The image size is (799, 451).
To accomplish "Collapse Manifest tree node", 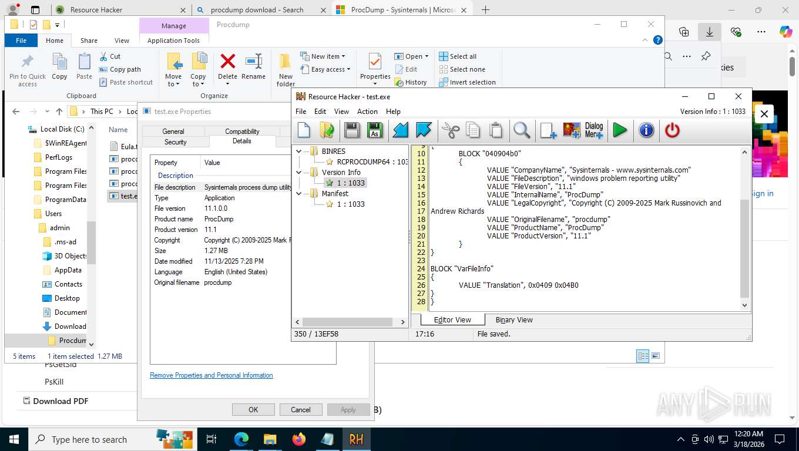I will (x=299, y=193).
